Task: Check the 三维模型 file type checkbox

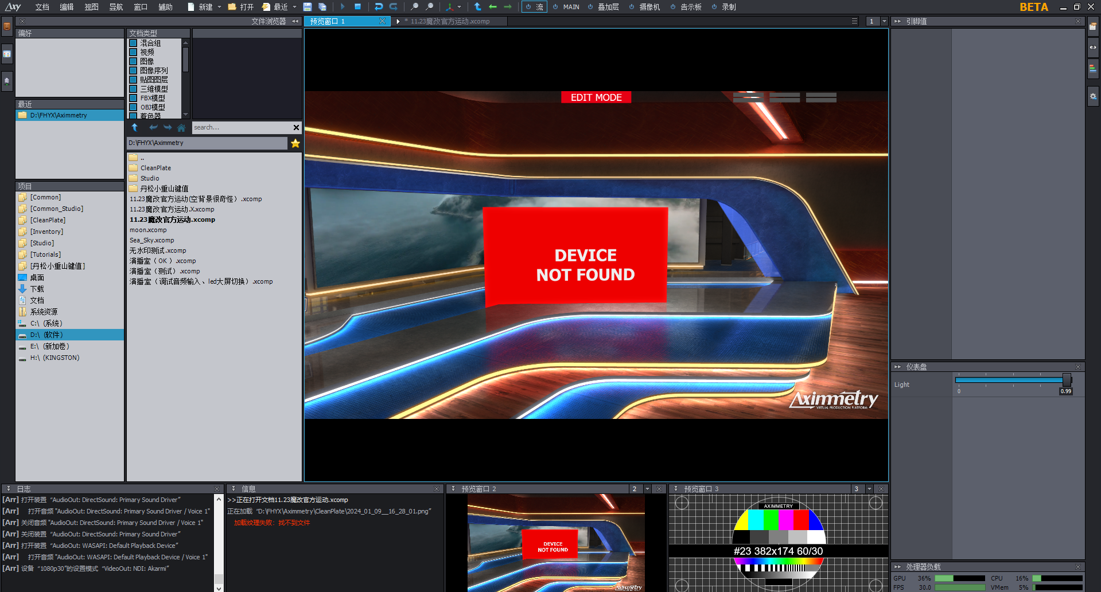Action: pos(133,89)
